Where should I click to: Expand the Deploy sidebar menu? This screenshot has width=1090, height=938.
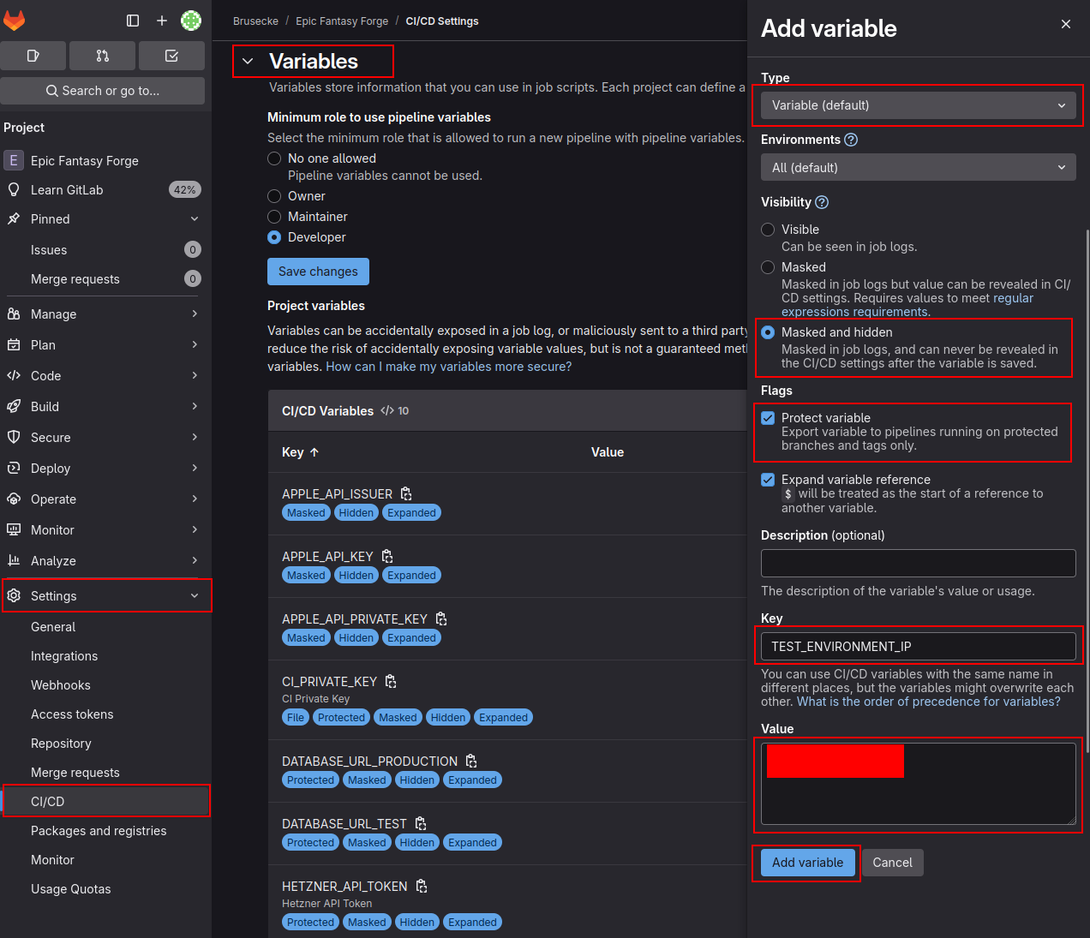pyautogui.click(x=103, y=469)
